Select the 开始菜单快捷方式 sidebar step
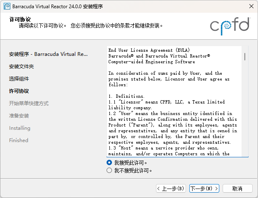258x198 pixels. [x=29, y=104]
